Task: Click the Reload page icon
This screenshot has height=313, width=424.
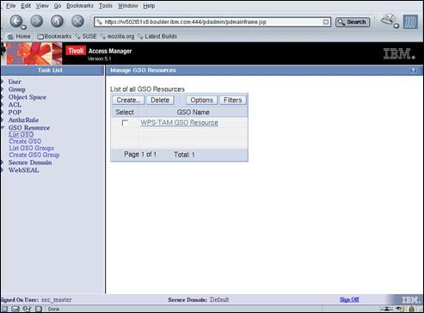Action: click(x=57, y=21)
